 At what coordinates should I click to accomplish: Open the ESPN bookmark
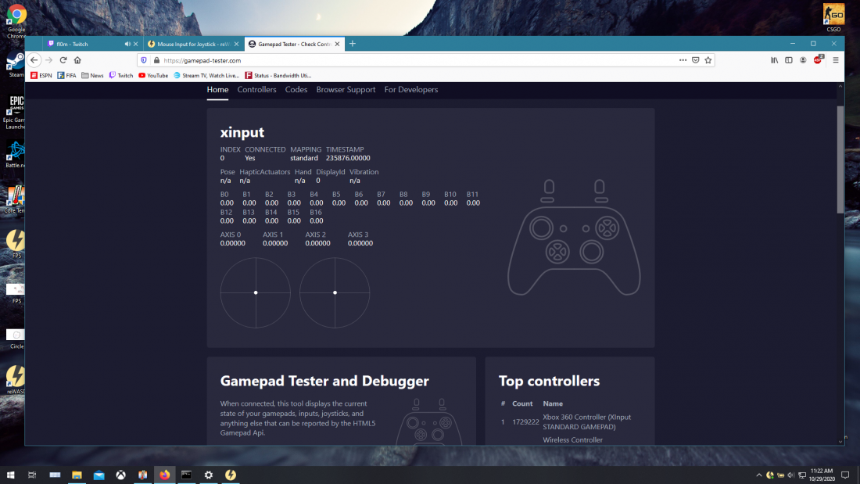pos(42,76)
